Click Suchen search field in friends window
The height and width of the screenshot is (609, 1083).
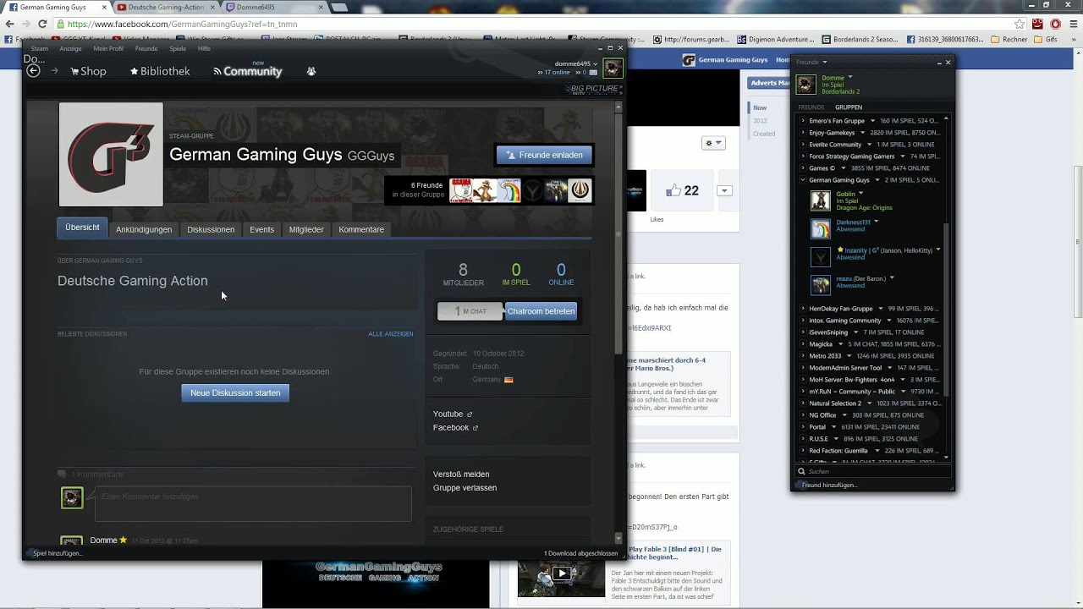(871, 471)
